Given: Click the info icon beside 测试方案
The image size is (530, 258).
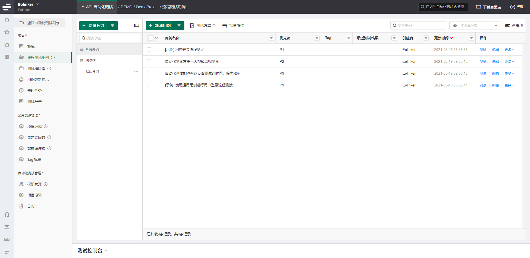Looking at the screenshot, I should [214, 26].
